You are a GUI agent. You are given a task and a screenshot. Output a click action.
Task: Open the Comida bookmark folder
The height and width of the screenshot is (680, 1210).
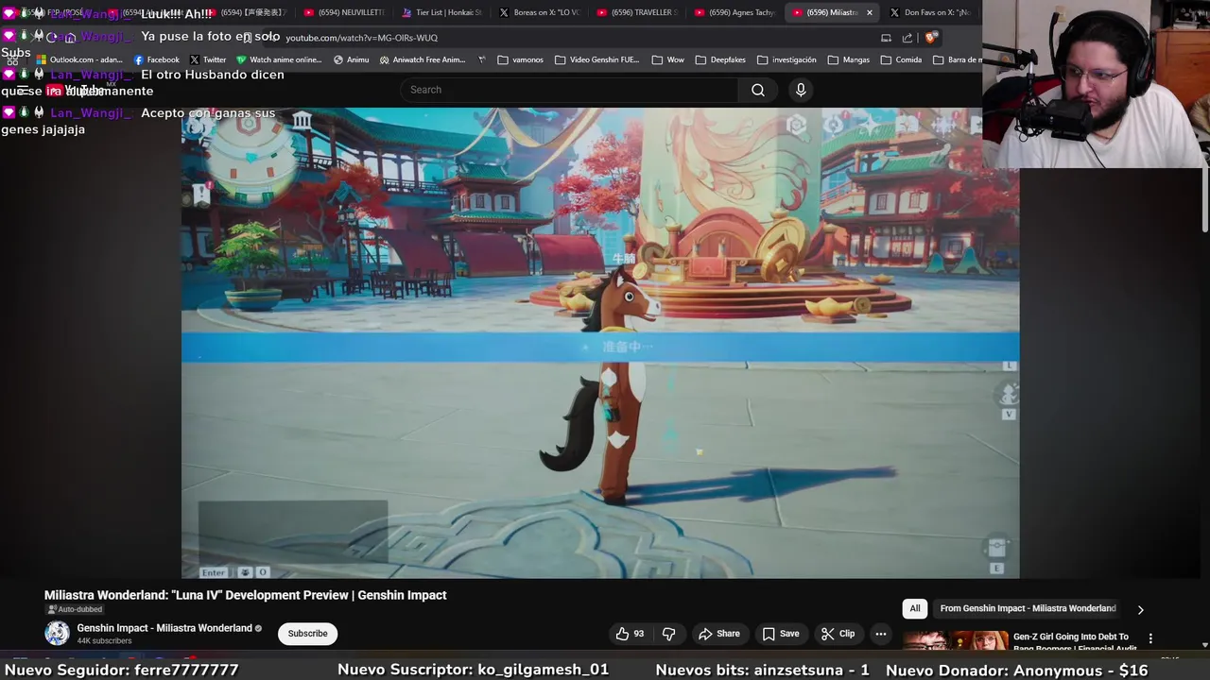point(901,59)
